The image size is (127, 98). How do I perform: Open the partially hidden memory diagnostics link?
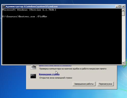pos(55,65)
